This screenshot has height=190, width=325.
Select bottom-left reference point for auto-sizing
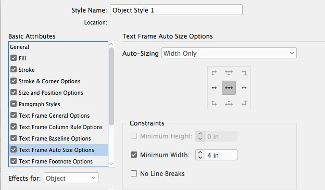point(214,103)
